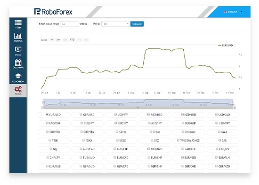
Task: Toggle the EUR/USD chart legend item
Action: coord(225,45)
